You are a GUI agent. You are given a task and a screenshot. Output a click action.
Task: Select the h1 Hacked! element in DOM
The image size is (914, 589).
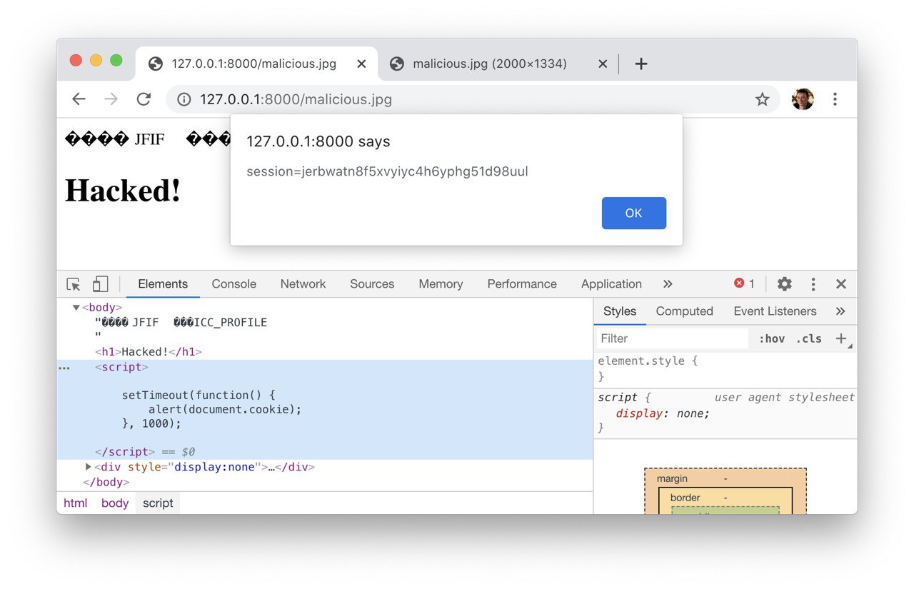149,352
